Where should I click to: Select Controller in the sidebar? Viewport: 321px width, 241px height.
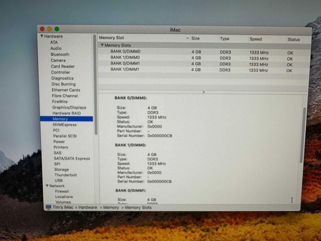[61, 72]
